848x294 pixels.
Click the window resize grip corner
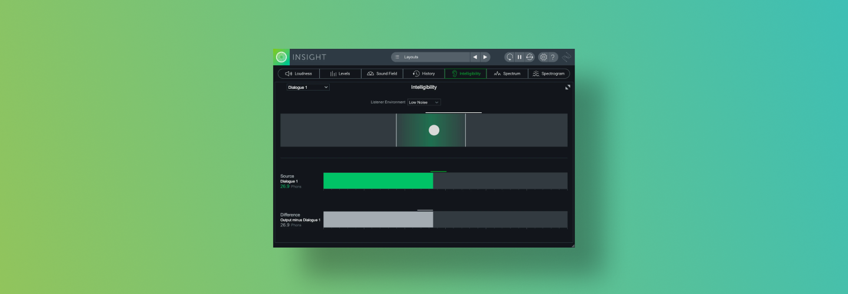[x=572, y=245]
